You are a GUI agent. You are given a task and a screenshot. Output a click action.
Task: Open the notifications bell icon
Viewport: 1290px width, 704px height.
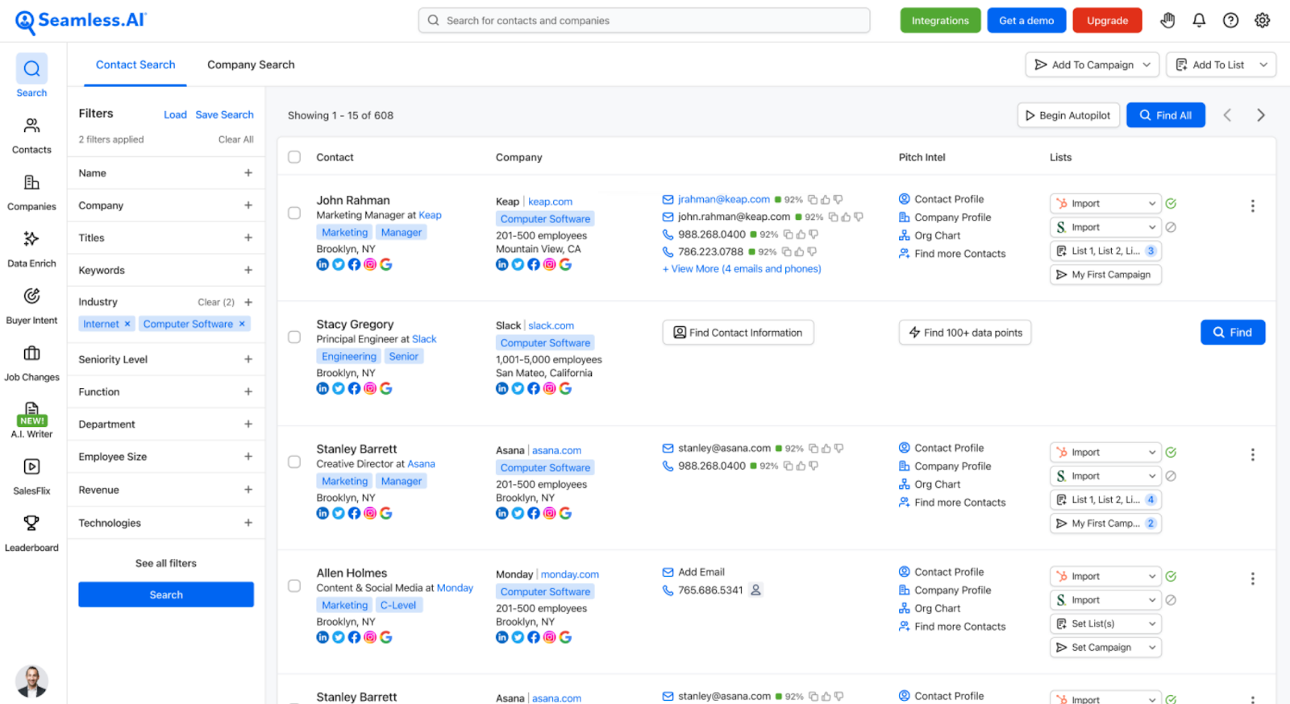(1199, 20)
